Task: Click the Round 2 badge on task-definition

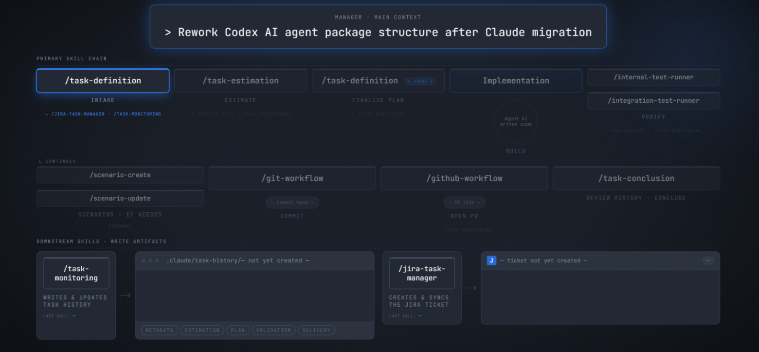Action: [420, 81]
